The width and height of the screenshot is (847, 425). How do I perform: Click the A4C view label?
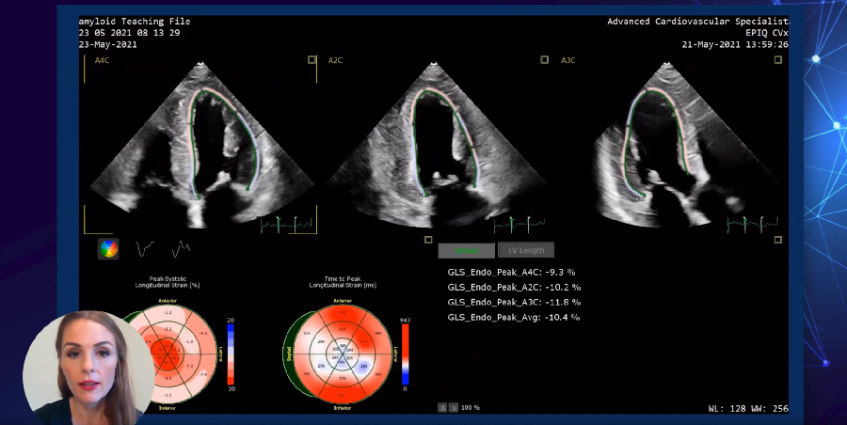coord(103,60)
